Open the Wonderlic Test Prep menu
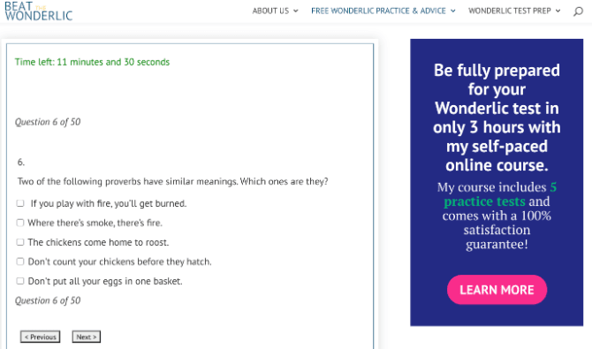This screenshot has height=349, width=592. (510, 11)
